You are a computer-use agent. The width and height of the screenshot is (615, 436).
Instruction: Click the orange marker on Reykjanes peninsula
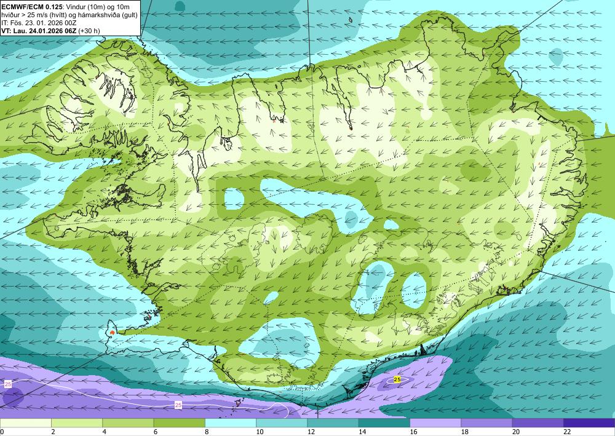(113, 333)
